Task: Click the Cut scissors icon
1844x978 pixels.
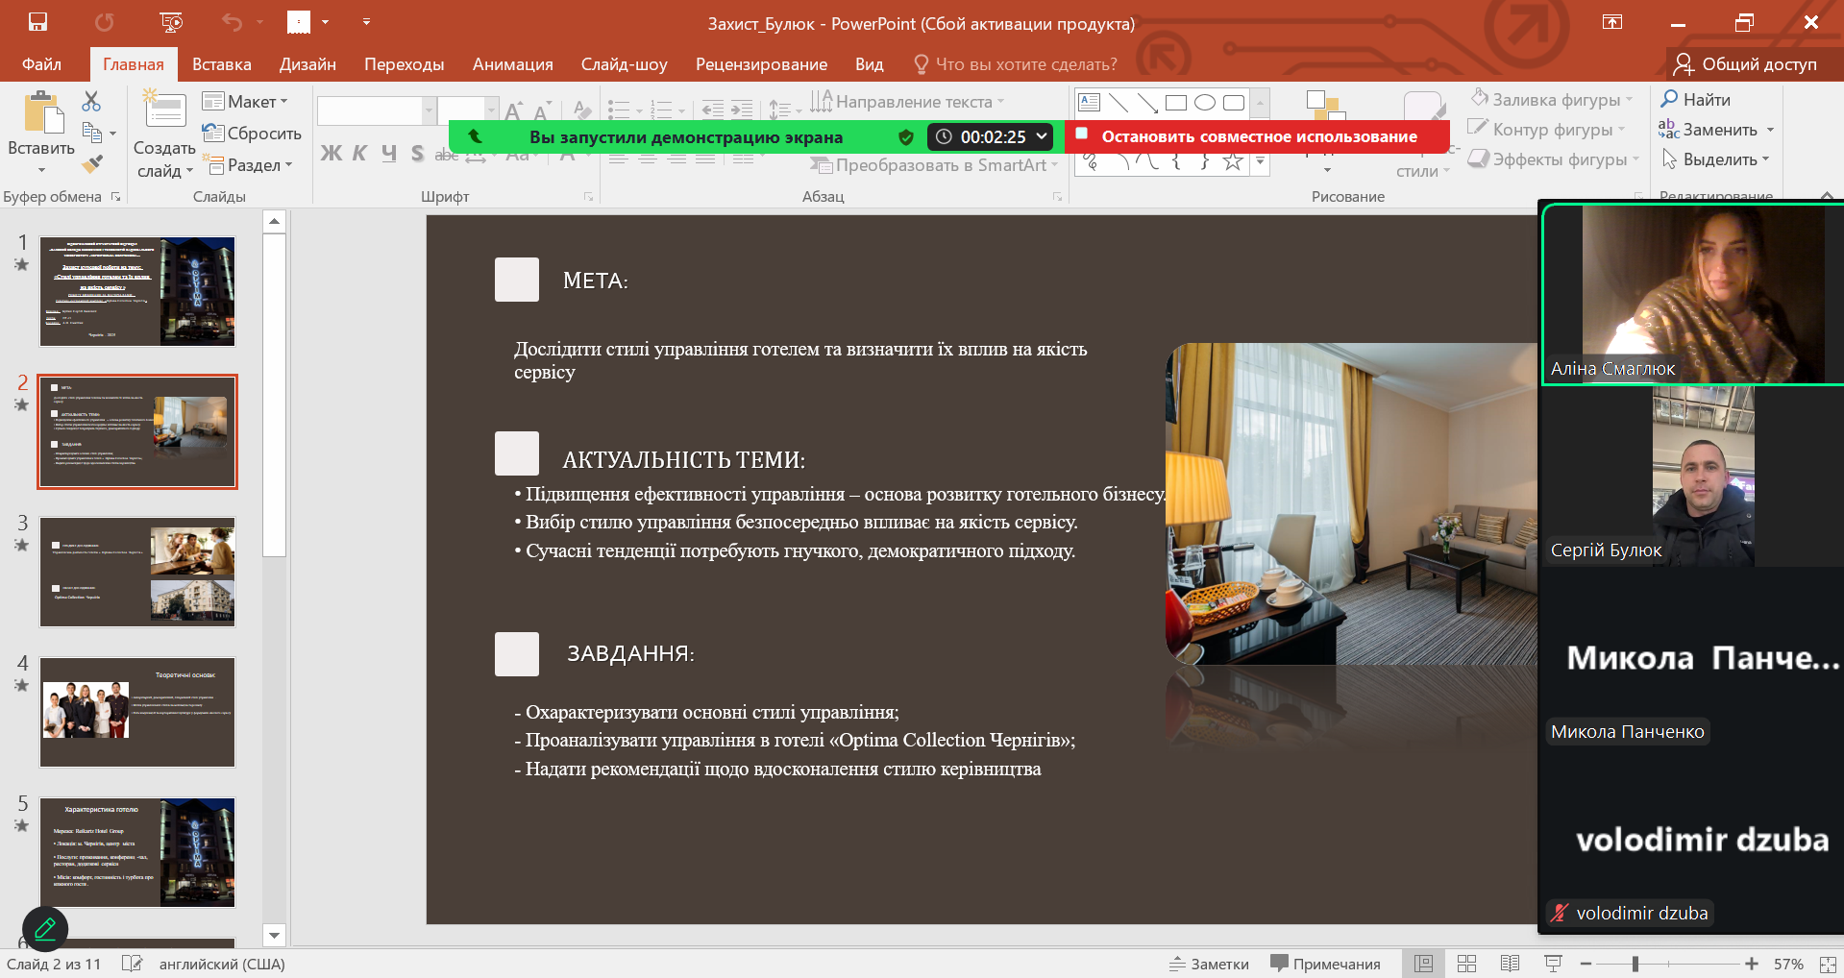Action: (91, 101)
